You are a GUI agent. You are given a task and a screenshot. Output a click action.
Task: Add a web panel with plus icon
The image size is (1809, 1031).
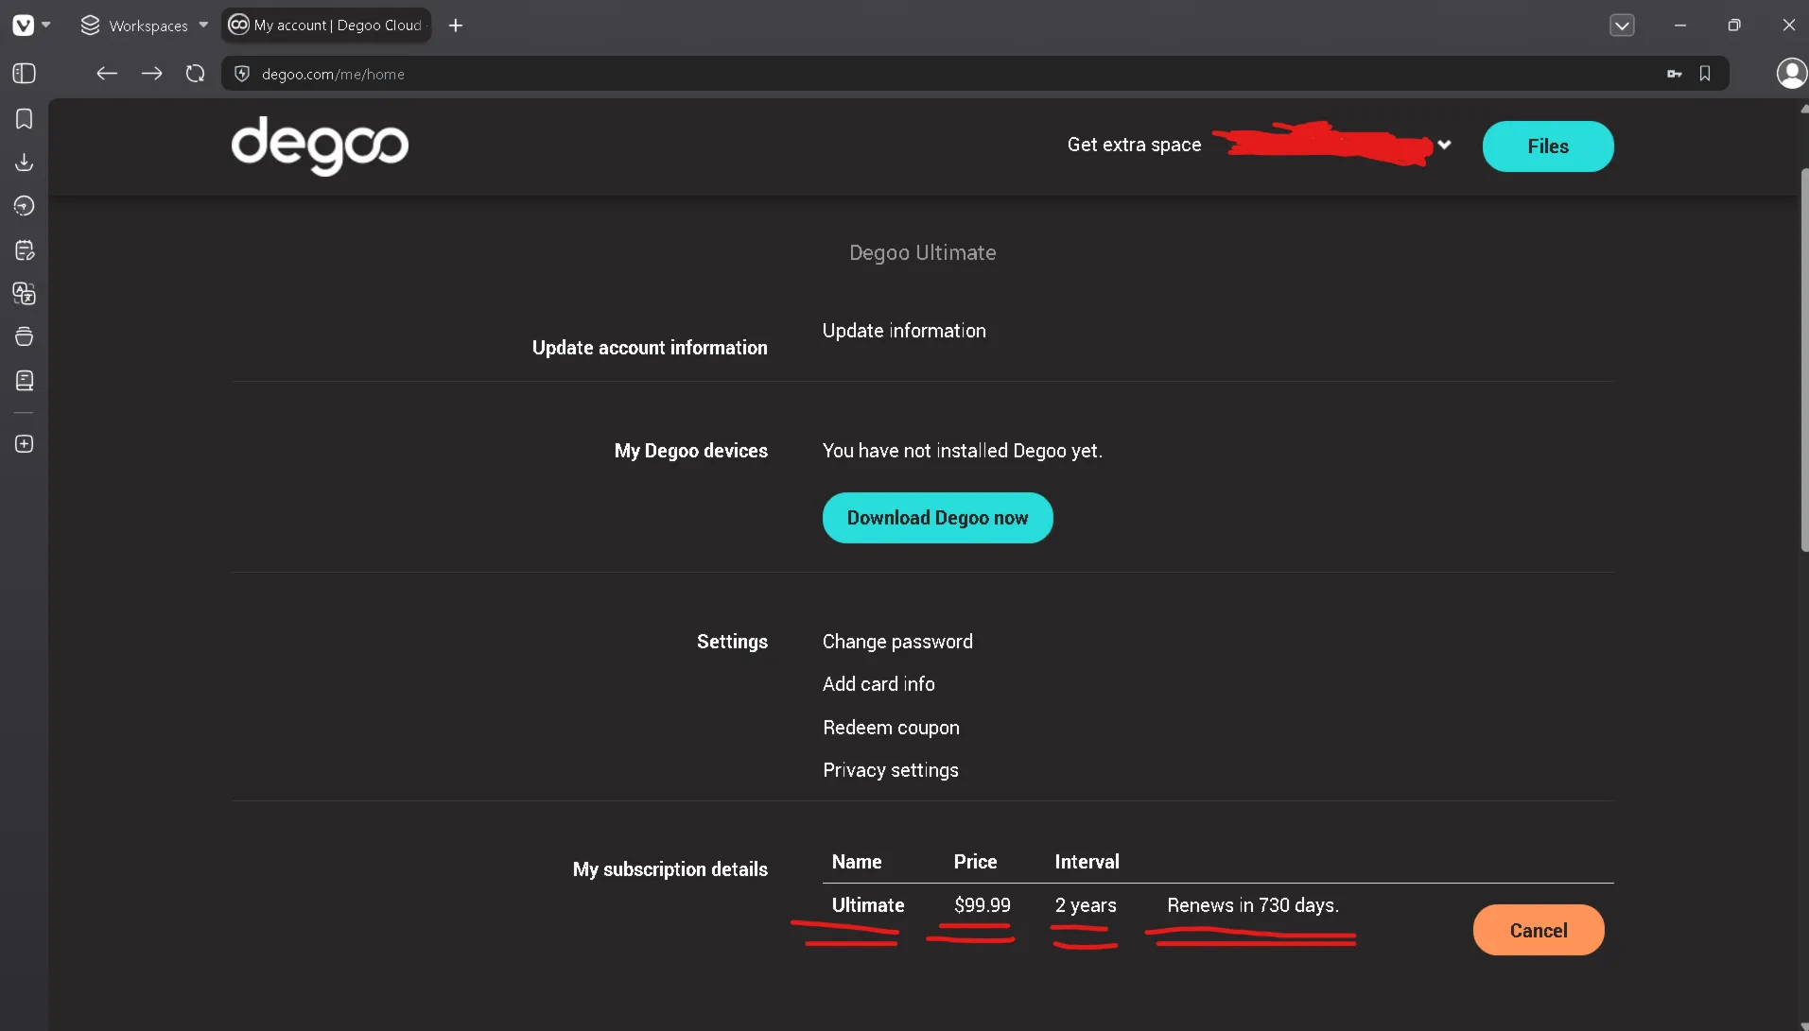[25, 444]
